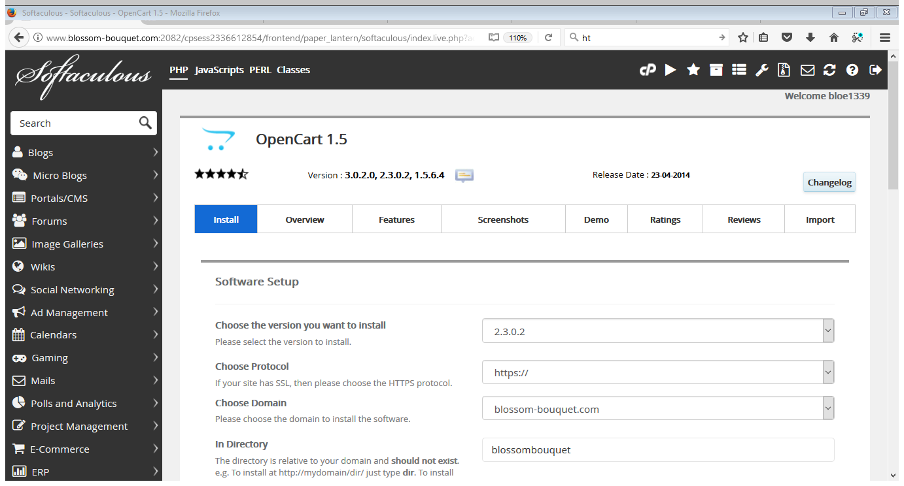This screenshot has height=486, width=904.
Task: Click the Softaculous logo
Action: pos(83,76)
